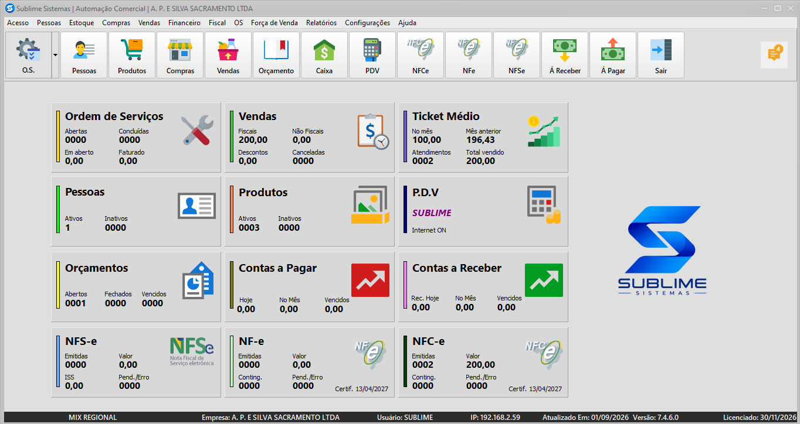Click the calculator icon in P.D.V card
Screen dimensions: 800x424
(x=544, y=204)
